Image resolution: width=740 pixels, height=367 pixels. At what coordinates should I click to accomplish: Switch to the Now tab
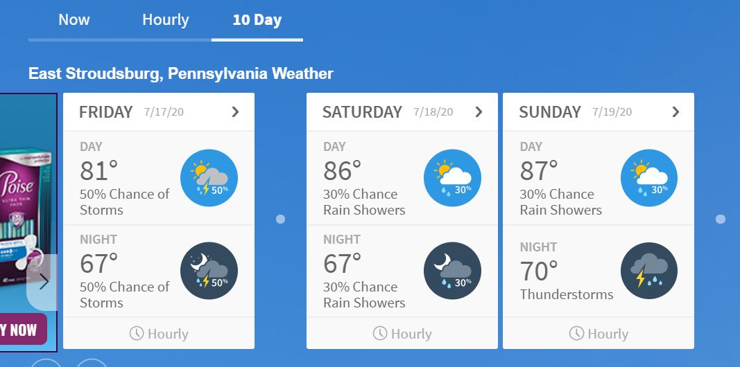[74, 20]
